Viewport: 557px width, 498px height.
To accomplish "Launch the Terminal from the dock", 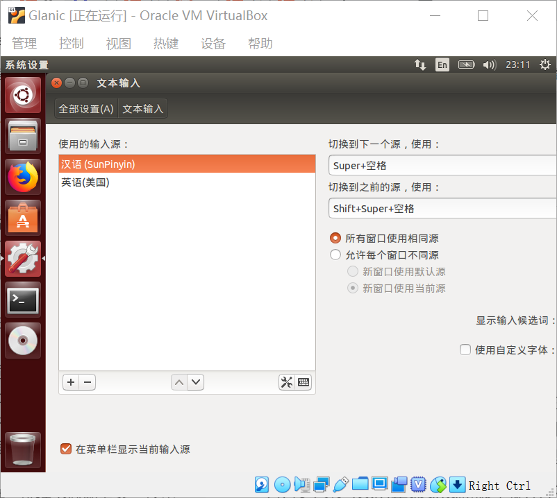I will 23,300.
